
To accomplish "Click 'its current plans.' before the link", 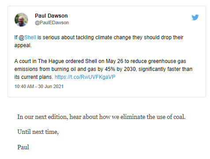I will [34, 77].
